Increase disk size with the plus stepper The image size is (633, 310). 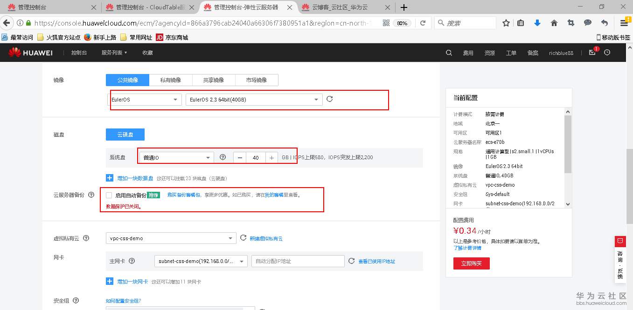tap(271, 157)
